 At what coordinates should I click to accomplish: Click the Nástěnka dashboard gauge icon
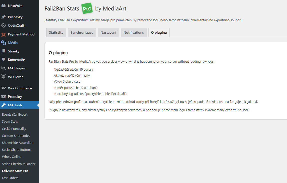(x=3, y=6)
